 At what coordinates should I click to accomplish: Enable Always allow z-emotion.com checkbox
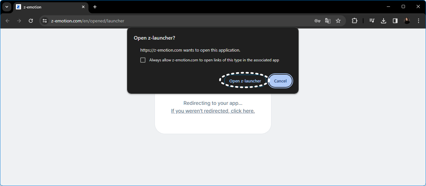(x=143, y=60)
